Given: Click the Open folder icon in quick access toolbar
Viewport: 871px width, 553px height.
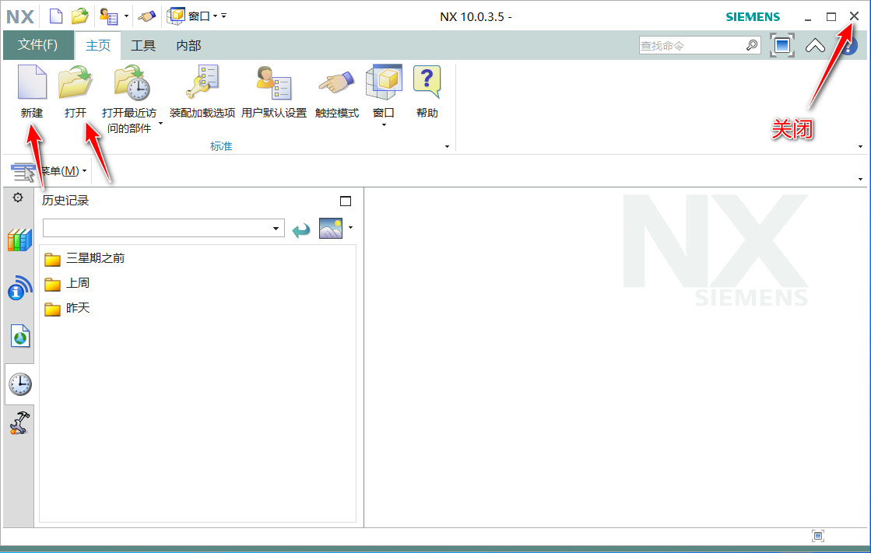Looking at the screenshot, I should click(x=80, y=16).
